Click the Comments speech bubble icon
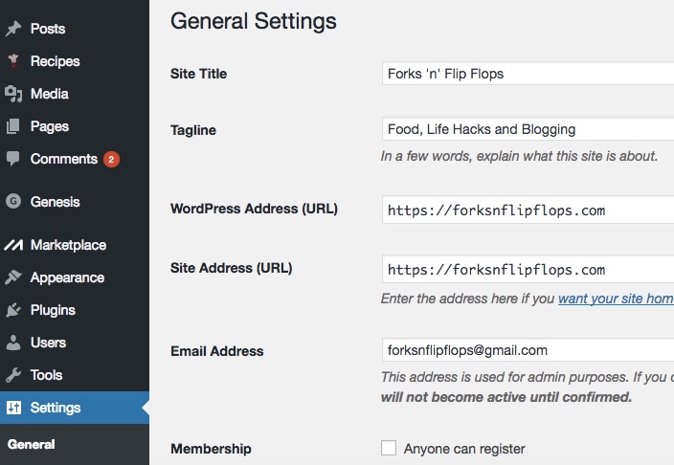The height and width of the screenshot is (465, 674). pyautogui.click(x=13, y=159)
